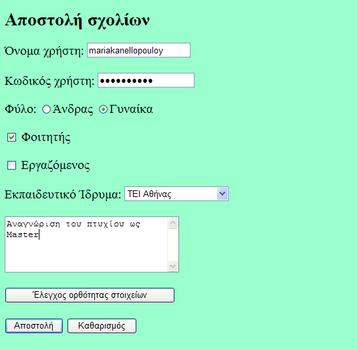
Task: Click the Φύλο label text
Action: (21, 110)
